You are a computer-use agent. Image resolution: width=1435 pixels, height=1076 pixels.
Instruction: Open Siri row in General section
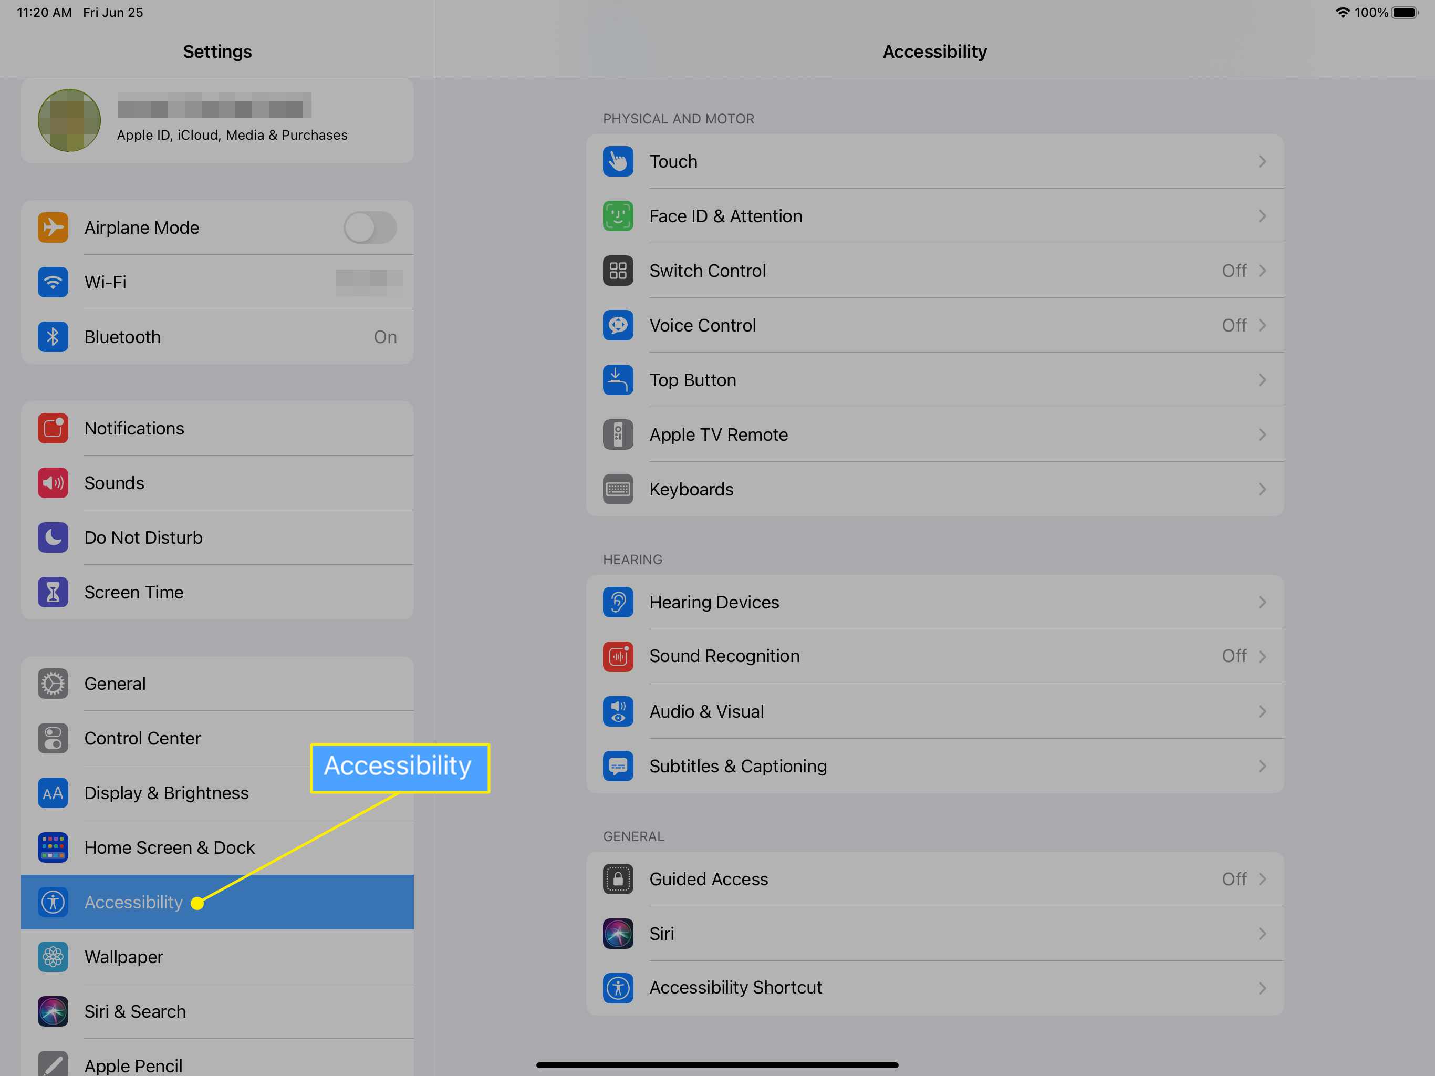[x=934, y=933]
